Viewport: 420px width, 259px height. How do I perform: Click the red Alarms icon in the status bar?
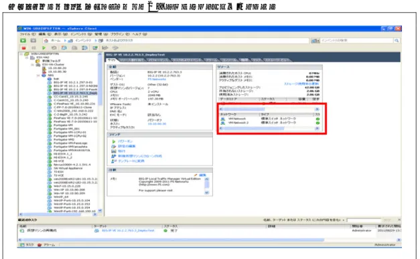(40, 245)
